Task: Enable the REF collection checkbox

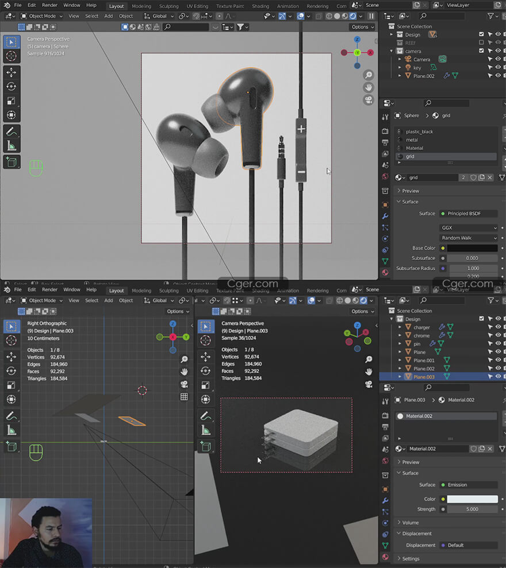Action: click(x=481, y=42)
